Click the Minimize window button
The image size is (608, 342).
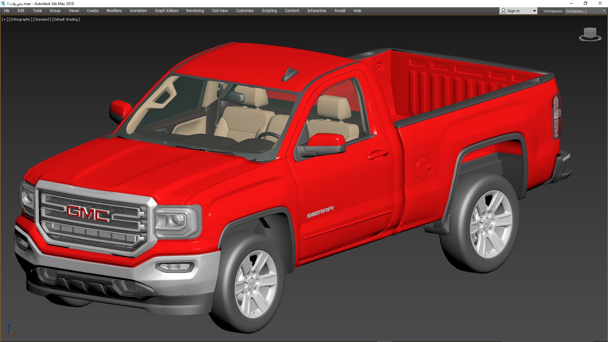click(571, 3)
